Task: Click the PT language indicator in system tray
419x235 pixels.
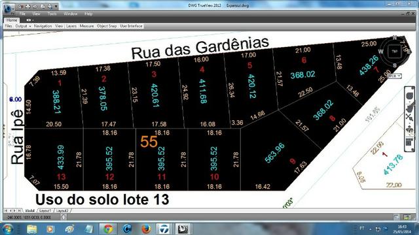Action: pos(361,228)
